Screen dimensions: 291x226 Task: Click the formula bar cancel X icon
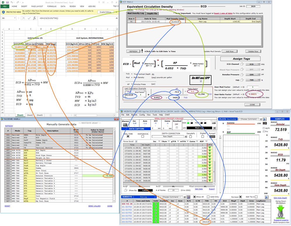24,18
